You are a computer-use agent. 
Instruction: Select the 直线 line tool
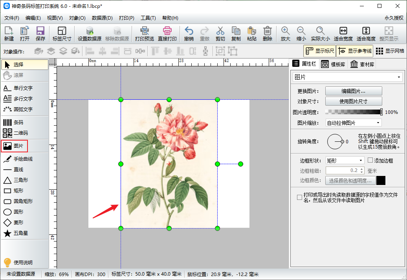click(x=25, y=170)
